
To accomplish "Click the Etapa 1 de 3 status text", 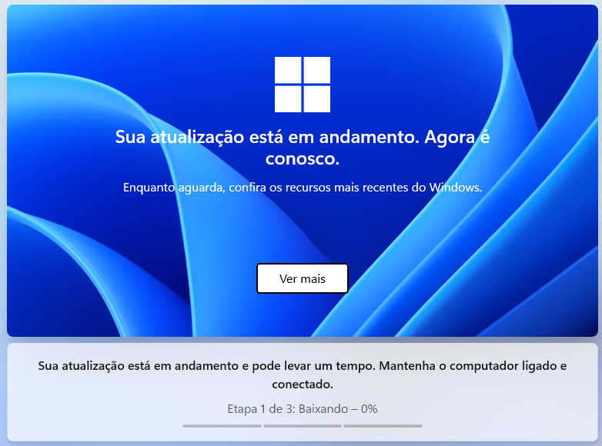I will [x=261, y=409].
